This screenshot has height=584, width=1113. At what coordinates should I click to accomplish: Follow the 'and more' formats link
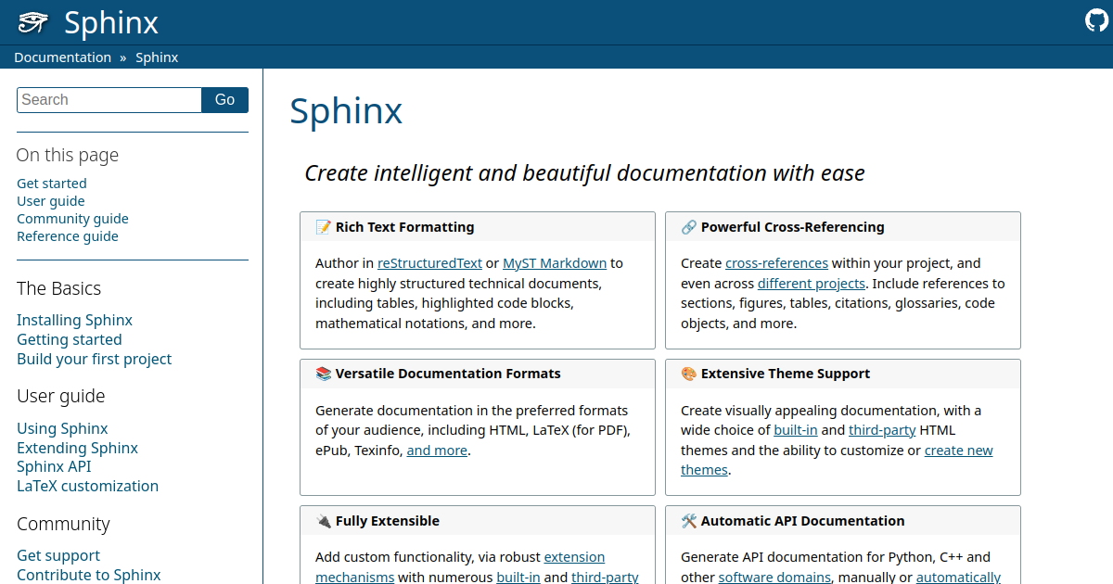437,451
